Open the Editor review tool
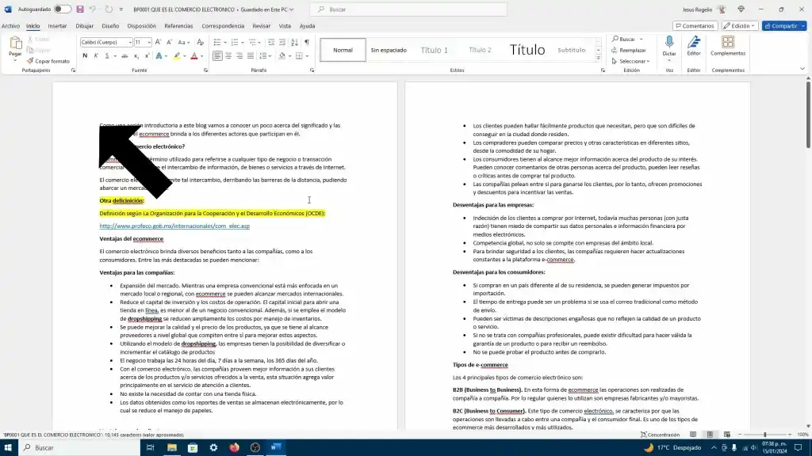 693,45
